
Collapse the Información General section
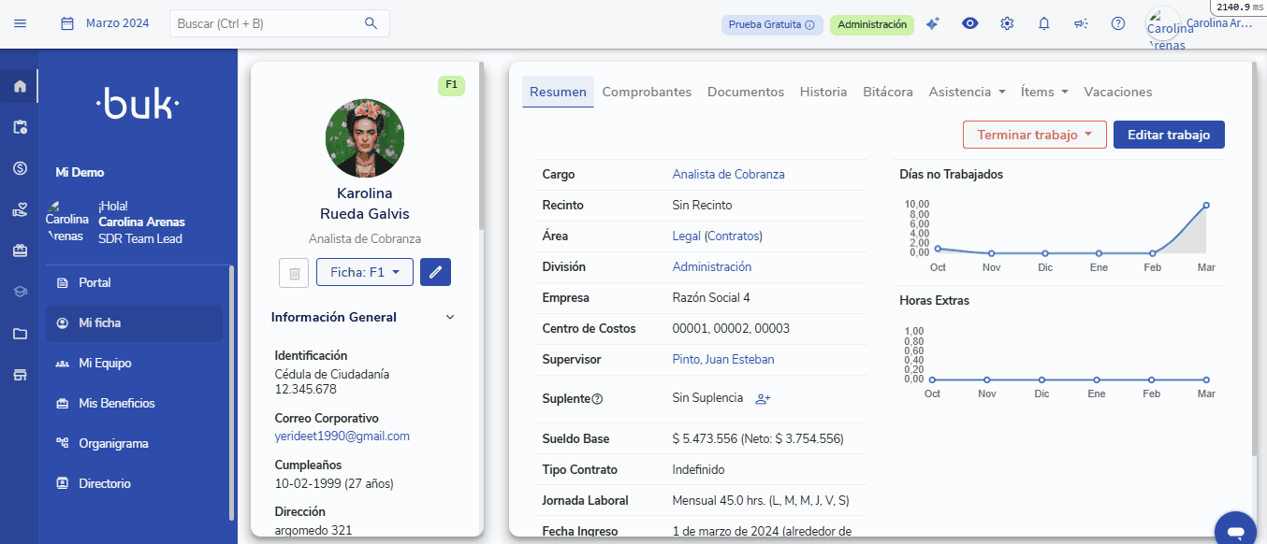[x=450, y=317]
